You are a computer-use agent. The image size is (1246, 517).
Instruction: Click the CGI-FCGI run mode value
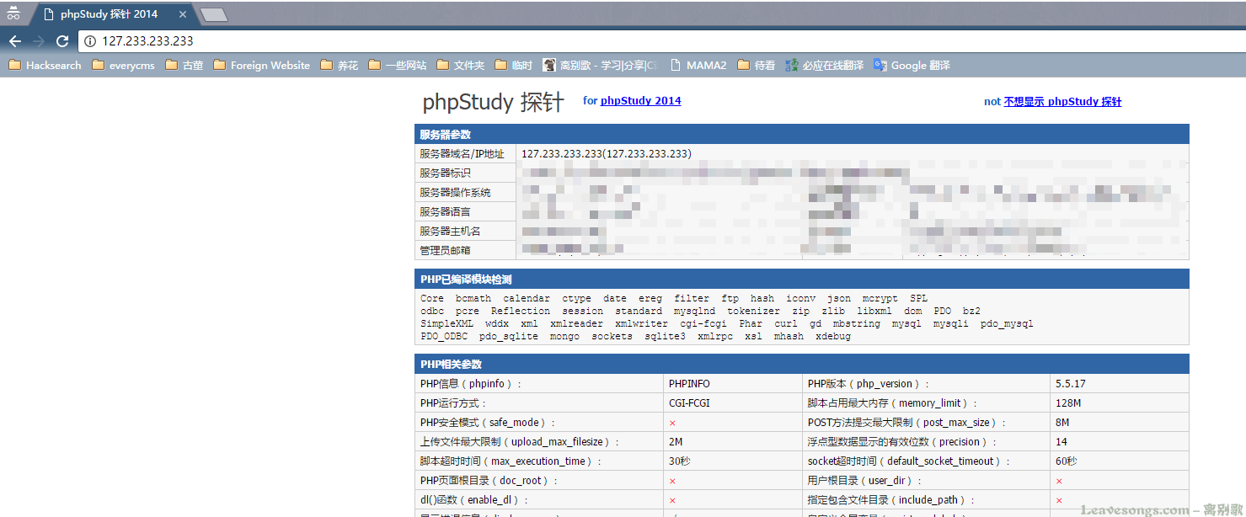pos(689,402)
